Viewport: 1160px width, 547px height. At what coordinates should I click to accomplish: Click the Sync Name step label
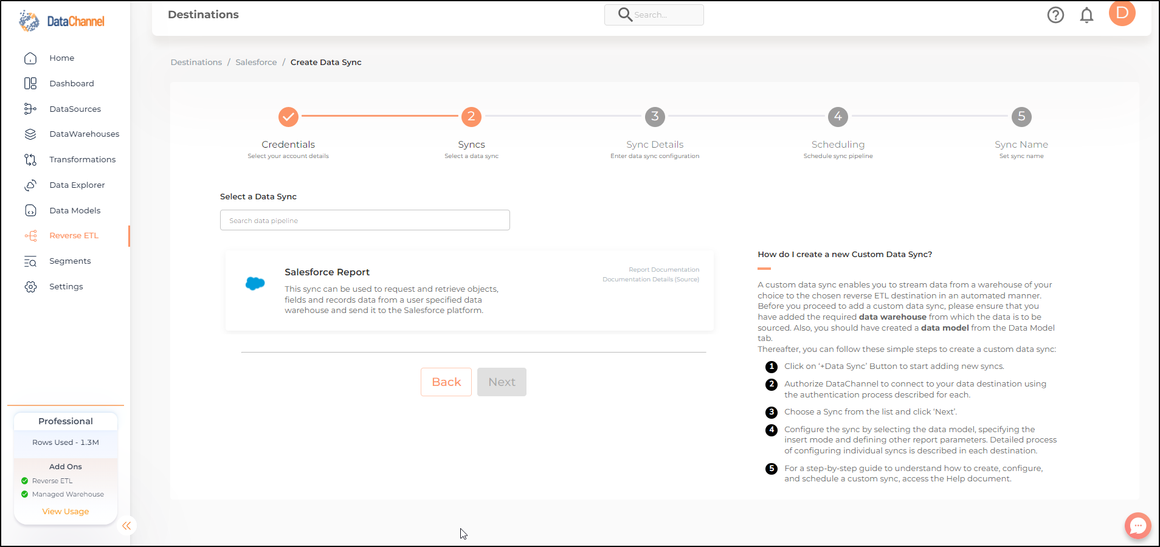(x=1021, y=145)
